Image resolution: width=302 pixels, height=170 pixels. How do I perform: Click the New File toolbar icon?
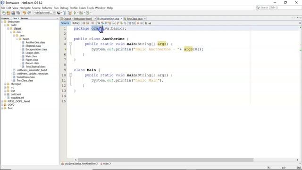tap(4, 13)
